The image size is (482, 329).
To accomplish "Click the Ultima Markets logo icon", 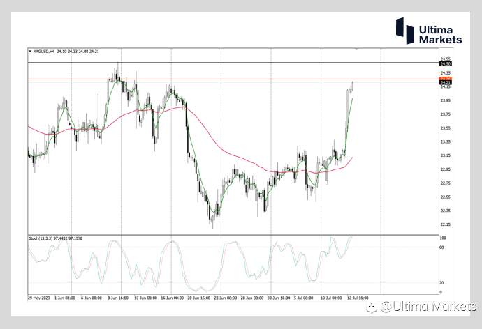I will pyautogui.click(x=404, y=31).
